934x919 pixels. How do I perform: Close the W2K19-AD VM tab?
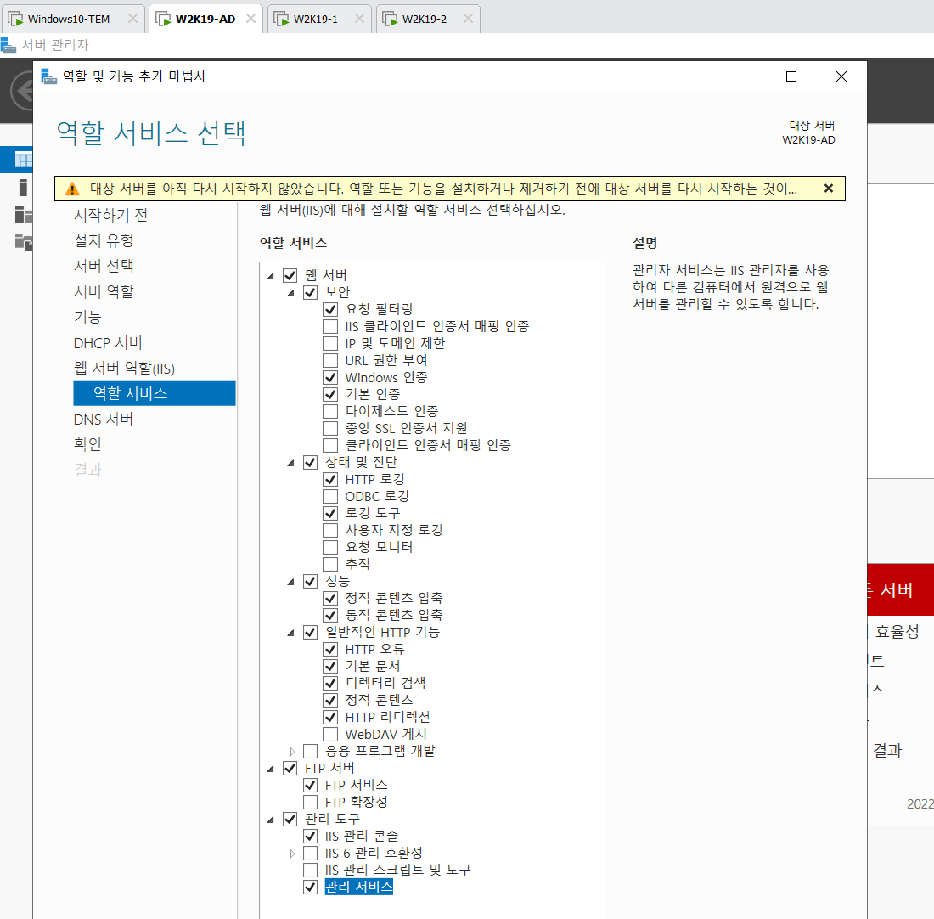point(250,19)
